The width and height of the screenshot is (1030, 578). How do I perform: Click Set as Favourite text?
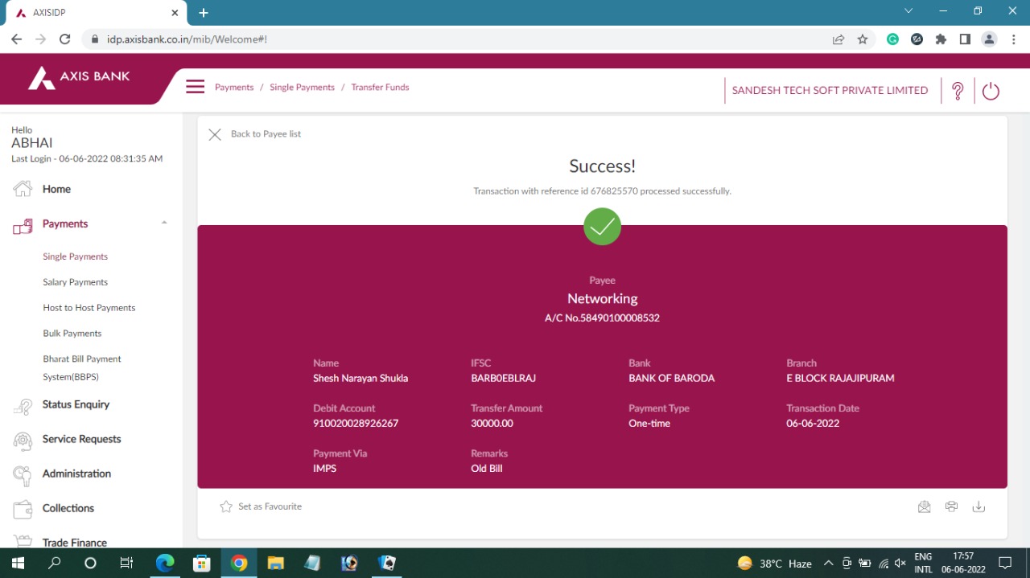coord(270,506)
